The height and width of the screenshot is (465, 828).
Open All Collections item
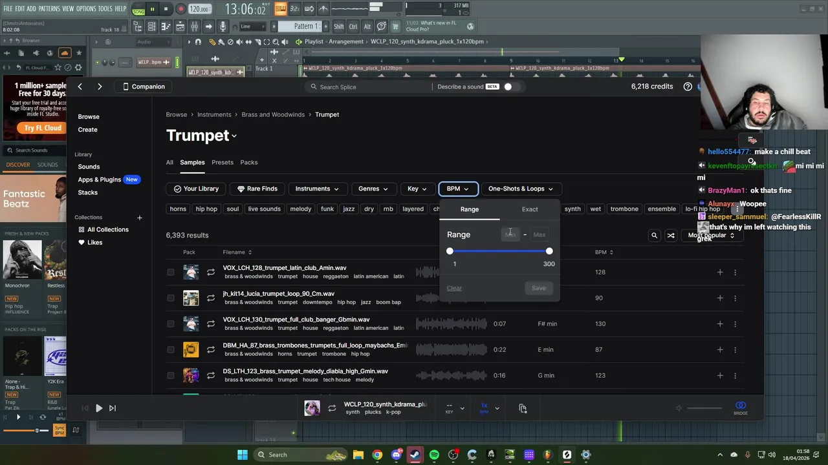[103, 229]
